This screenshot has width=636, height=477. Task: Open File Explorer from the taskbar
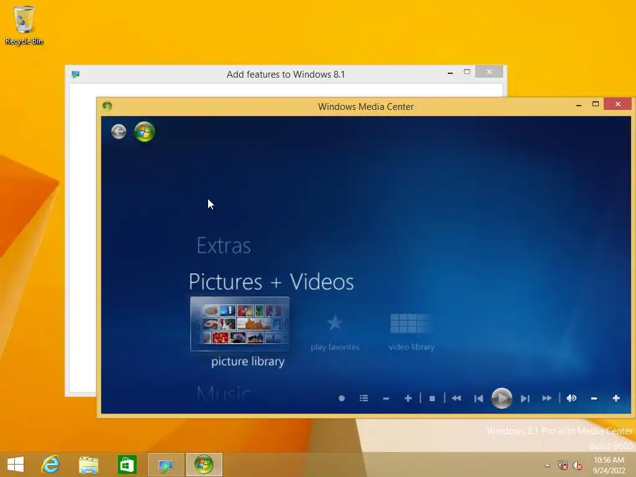88,465
